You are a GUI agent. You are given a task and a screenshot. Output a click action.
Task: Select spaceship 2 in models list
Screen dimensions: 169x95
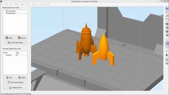coord(12,11)
